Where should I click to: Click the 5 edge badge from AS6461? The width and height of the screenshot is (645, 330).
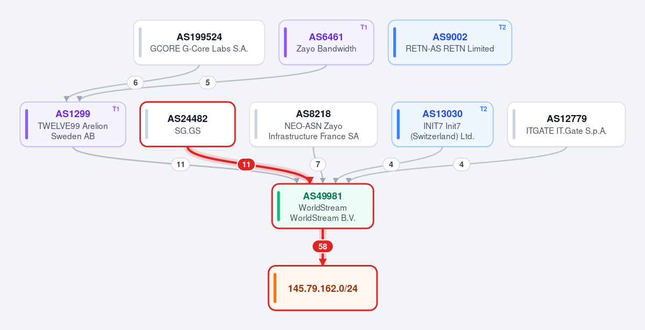pyautogui.click(x=208, y=83)
